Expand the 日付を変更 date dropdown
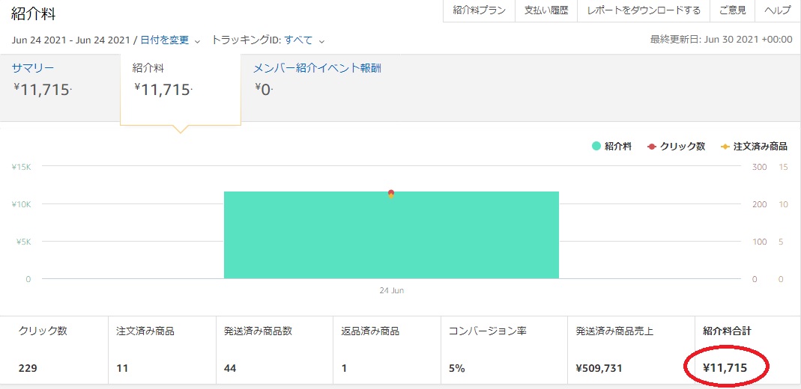This screenshot has height=389, width=801. (x=170, y=40)
